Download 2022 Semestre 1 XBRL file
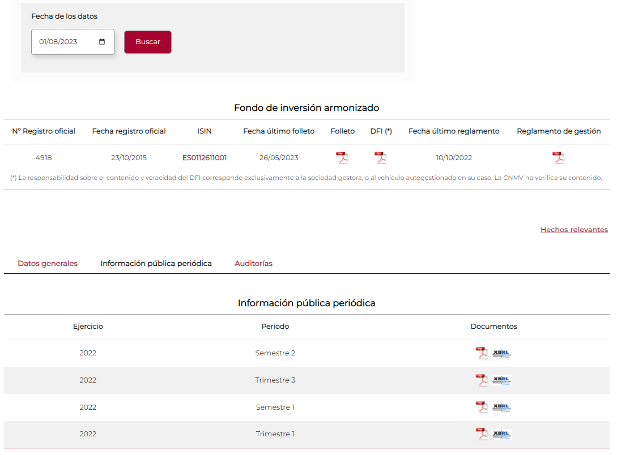This screenshot has width=634, height=455. pos(502,408)
